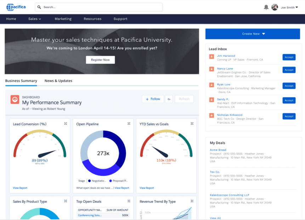This screenshot has width=305, height=220.
Task: Click the Lead Inbox heading
Action: click(x=218, y=49)
